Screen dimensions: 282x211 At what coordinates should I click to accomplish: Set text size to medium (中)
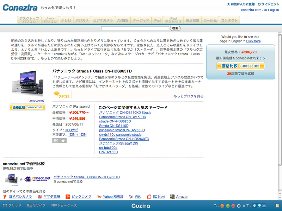click(x=259, y=206)
